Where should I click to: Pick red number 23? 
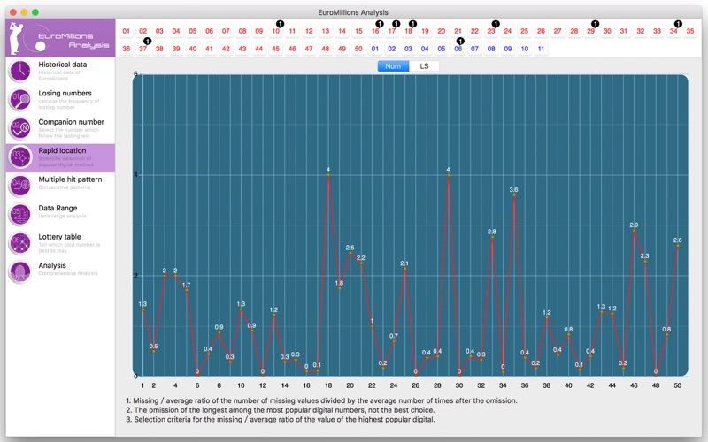coord(491,31)
